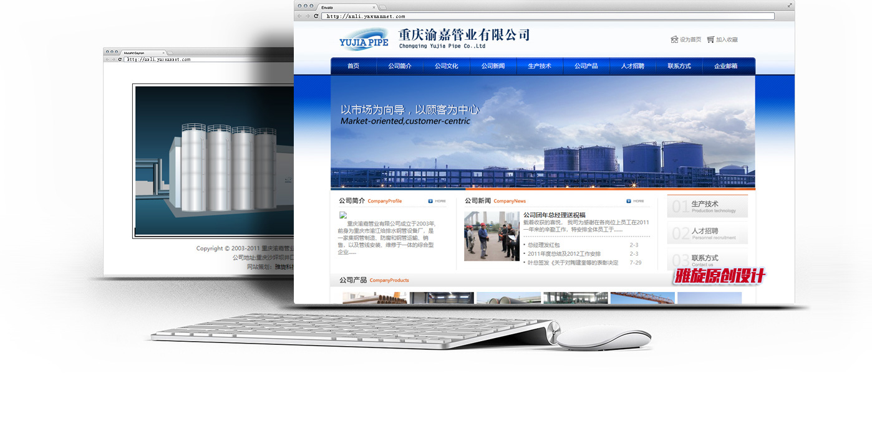Click the 02 人才招聘 Personnel recruitment button
Image resolution: width=872 pixels, height=437 pixels.
tap(707, 233)
